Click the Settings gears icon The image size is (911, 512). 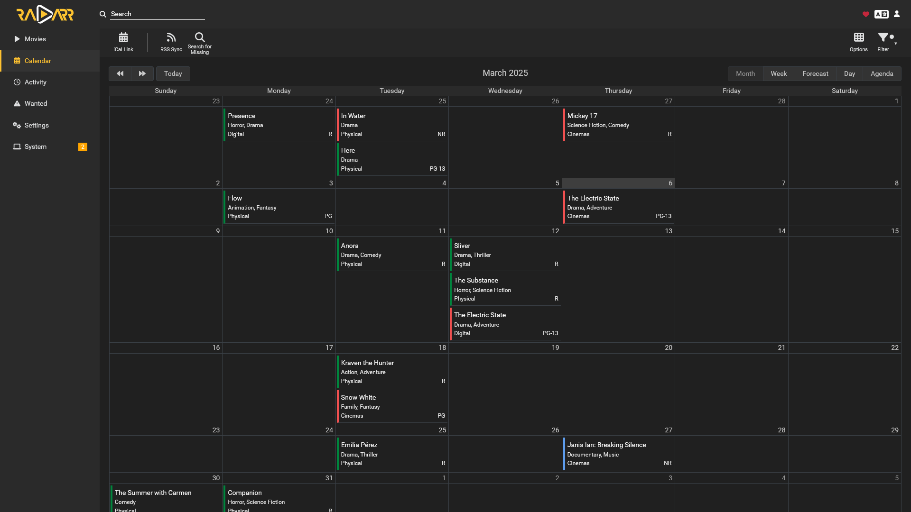[17, 125]
